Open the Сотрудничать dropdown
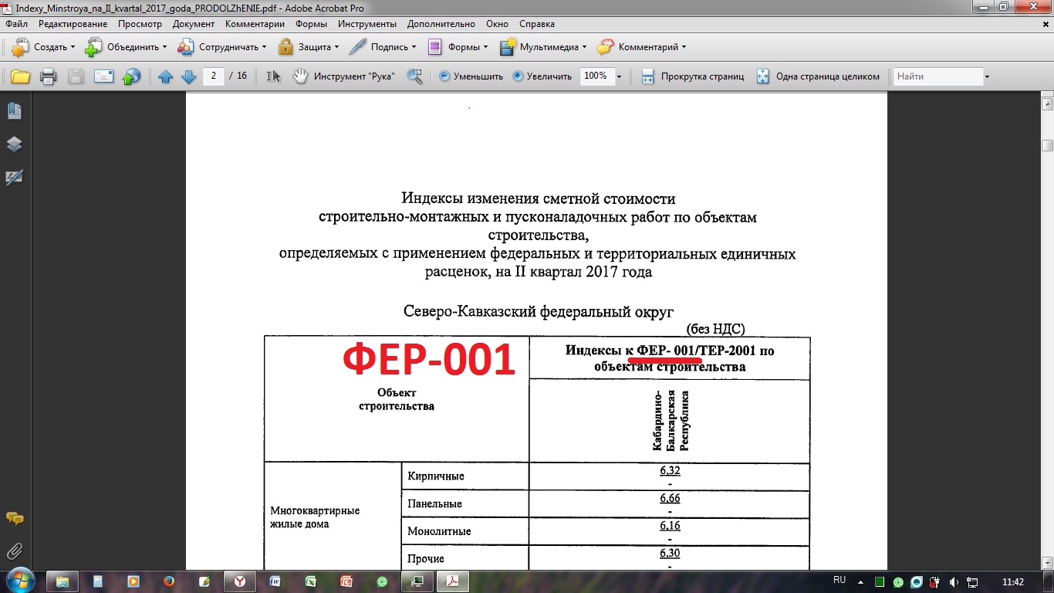The height and width of the screenshot is (593, 1054). (221, 47)
